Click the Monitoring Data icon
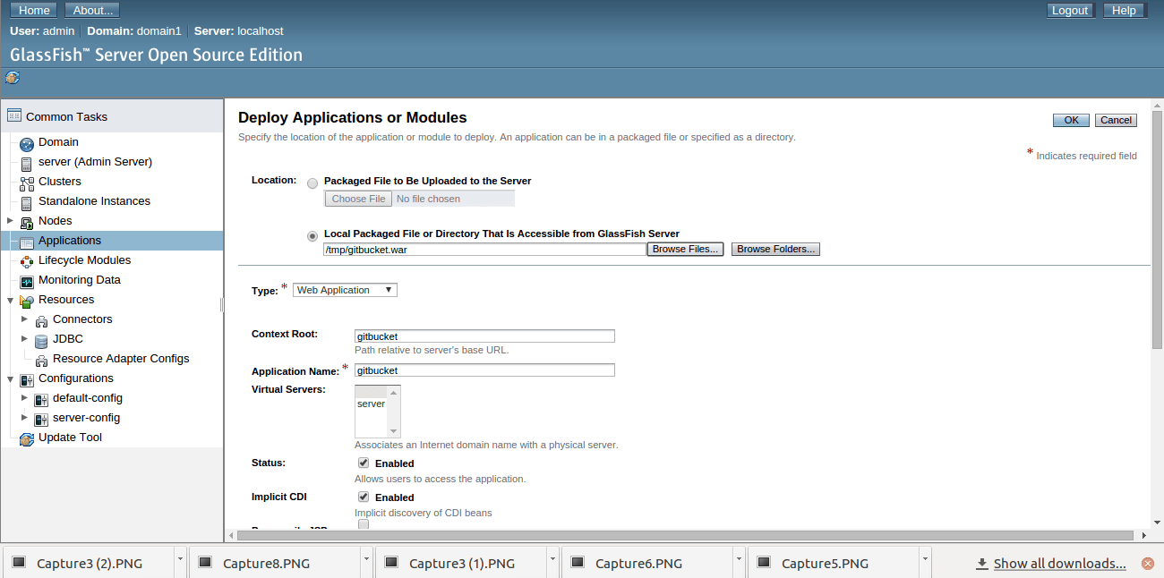The width and height of the screenshot is (1164, 578). (27, 281)
